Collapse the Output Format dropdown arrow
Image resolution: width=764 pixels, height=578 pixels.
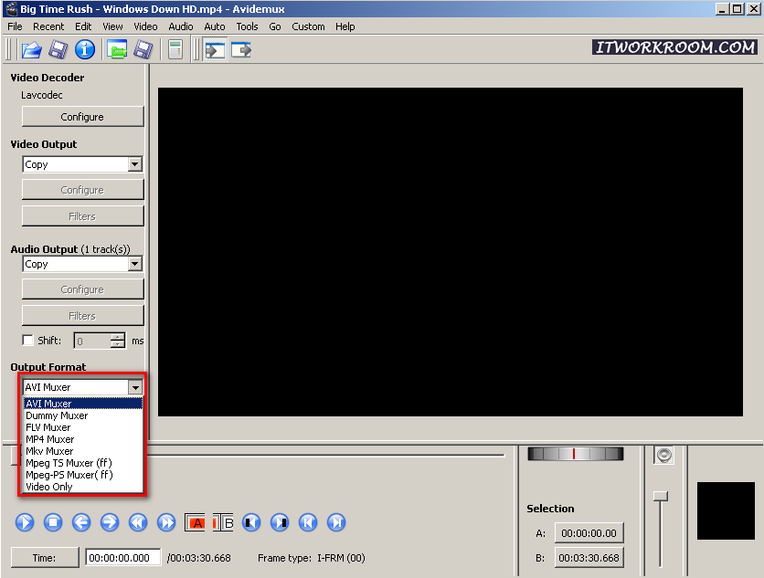(135, 387)
